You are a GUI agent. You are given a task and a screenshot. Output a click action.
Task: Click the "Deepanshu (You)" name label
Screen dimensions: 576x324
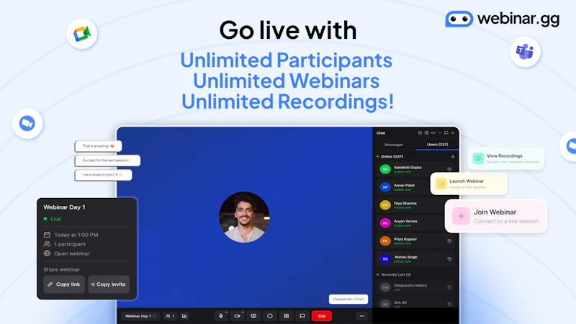[348, 299]
